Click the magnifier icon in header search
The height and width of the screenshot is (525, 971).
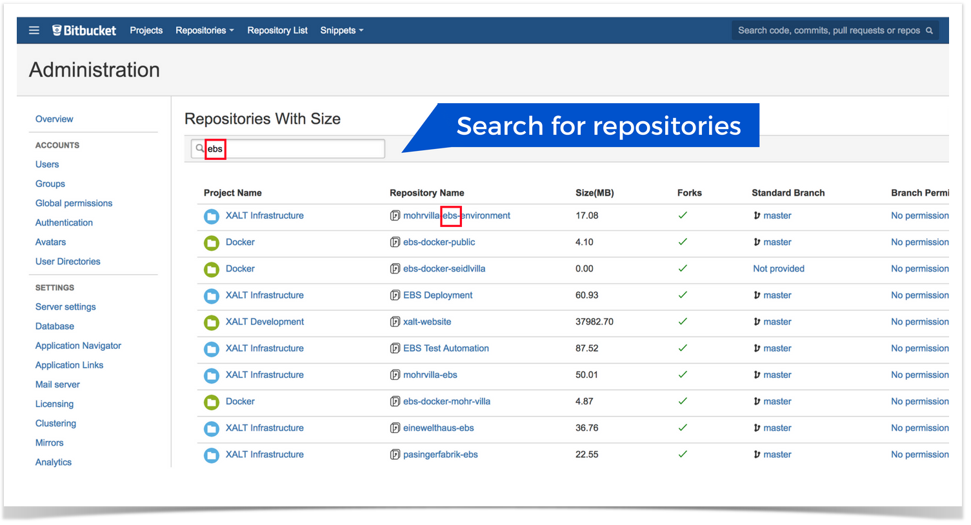(x=929, y=30)
